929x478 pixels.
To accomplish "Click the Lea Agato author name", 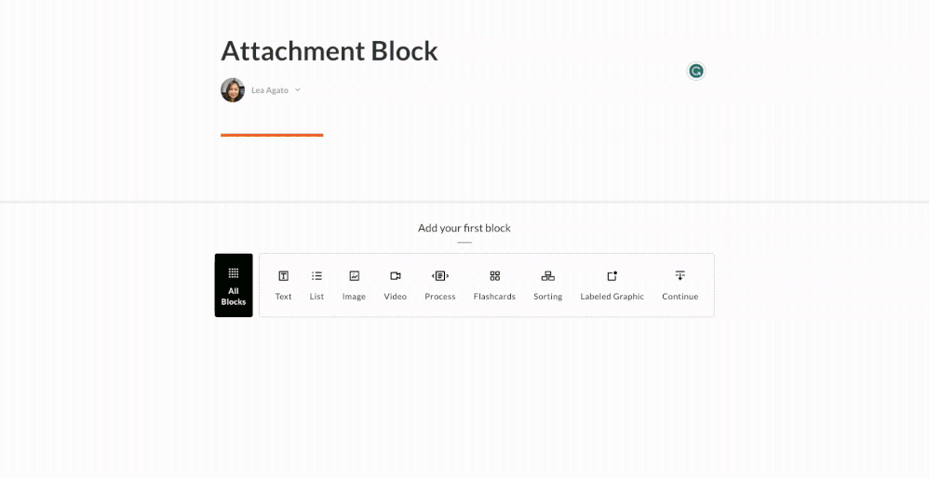I will coord(270,90).
